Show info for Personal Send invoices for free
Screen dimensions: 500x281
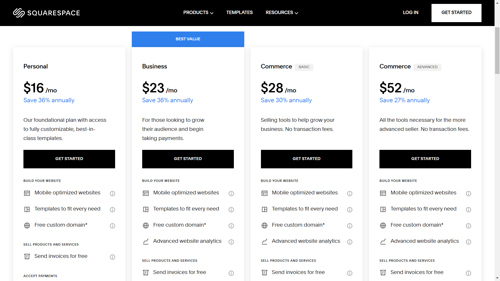[113, 257]
